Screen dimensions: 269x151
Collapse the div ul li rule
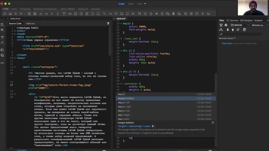coord(121,72)
